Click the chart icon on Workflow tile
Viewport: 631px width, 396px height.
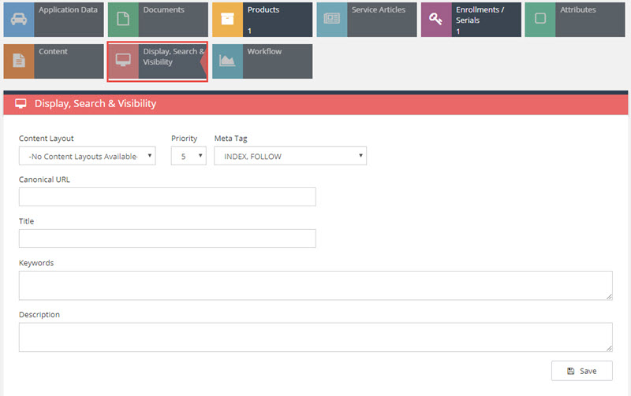coord(227,61)
